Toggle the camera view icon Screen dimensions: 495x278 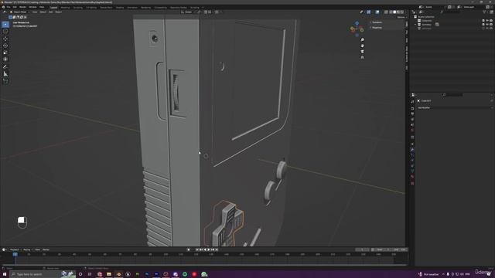coord(363,52)
